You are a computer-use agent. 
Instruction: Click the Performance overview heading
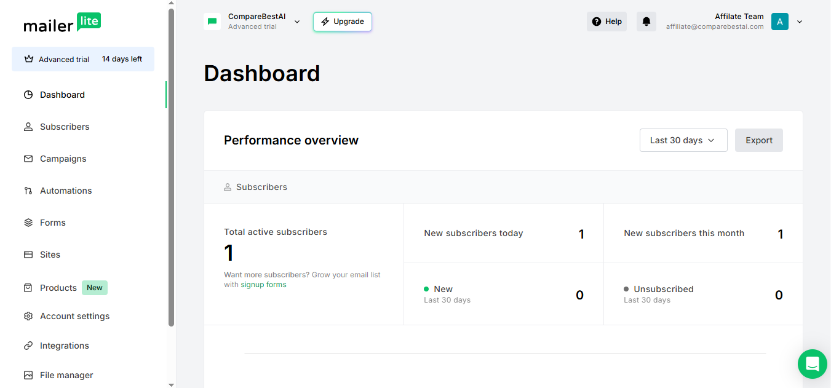[x=291, y=140]
